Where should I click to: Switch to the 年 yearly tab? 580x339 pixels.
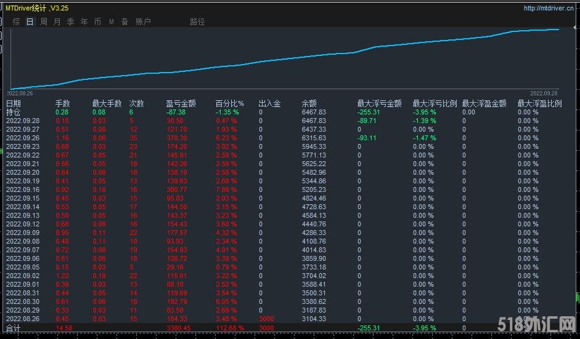pyautogui.click(x=84, y=22)
